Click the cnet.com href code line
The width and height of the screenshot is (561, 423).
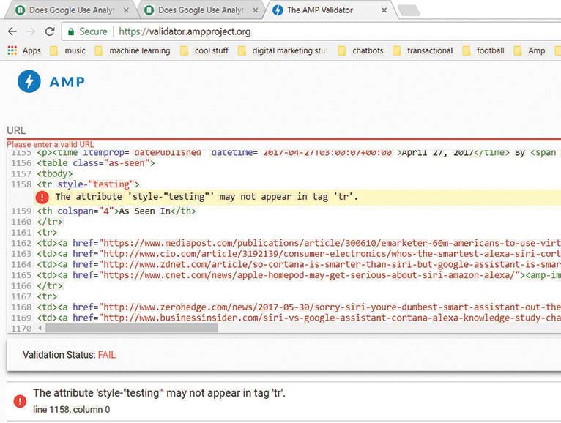tap(299, 275)
